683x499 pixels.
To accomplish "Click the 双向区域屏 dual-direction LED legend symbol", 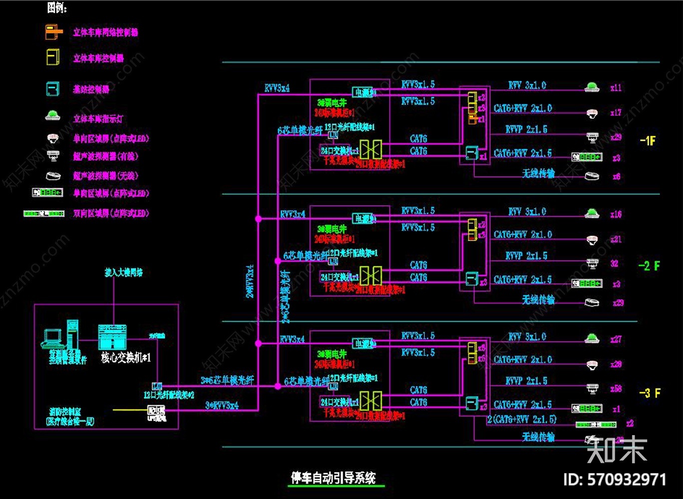I will click(47, 214).
